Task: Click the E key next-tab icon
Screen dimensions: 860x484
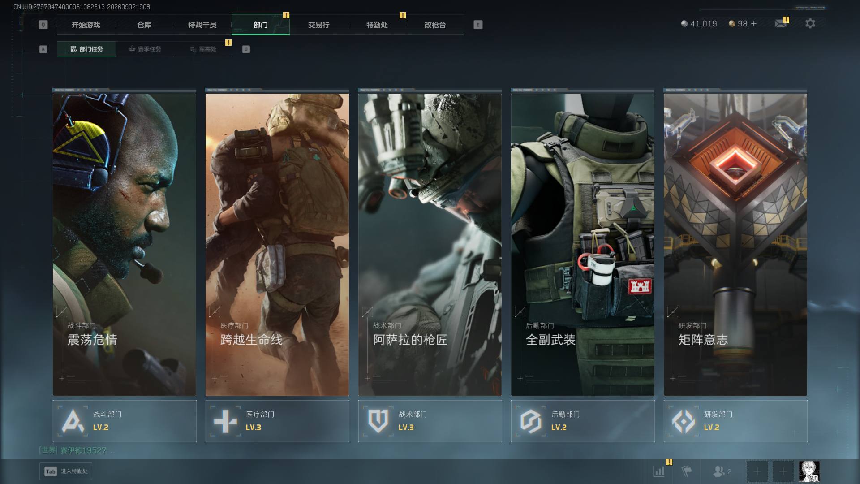Action: click(x=478, y=25)
